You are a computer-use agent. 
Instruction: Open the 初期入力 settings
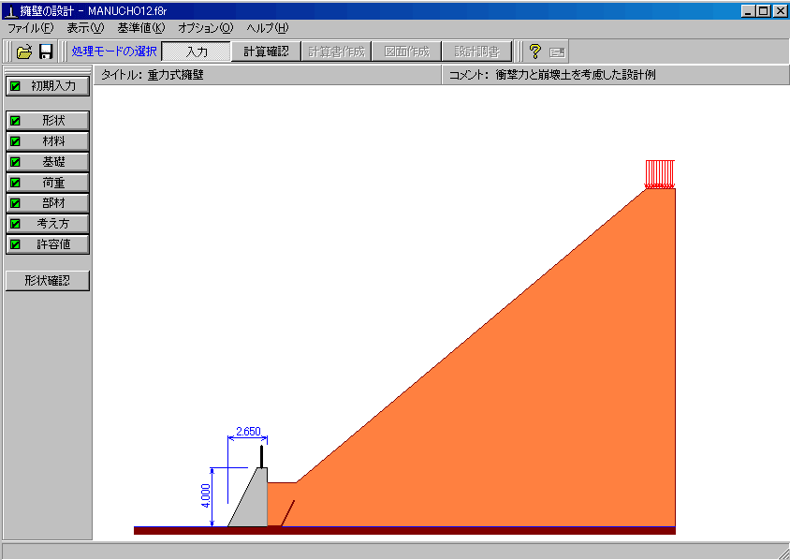point(48,86)
